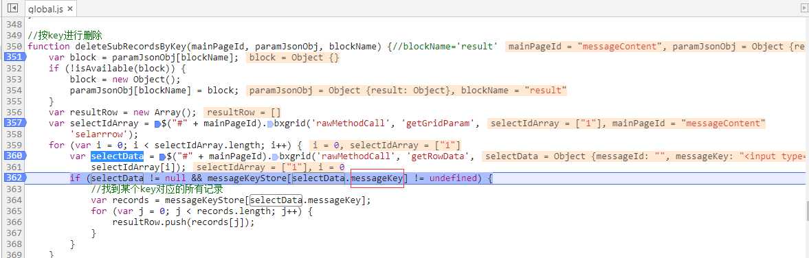809x258 pixels.
Task: Click the inline value 'block = Object {}'
Action: pos(293,57)
